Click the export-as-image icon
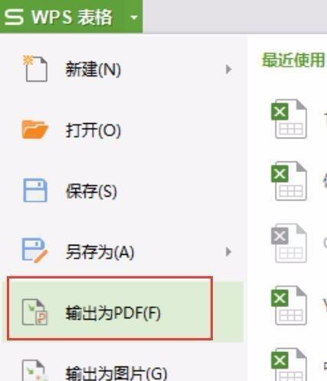Image resolution: width=327 pixels, height=381 pixels. [x=34, y=370]
